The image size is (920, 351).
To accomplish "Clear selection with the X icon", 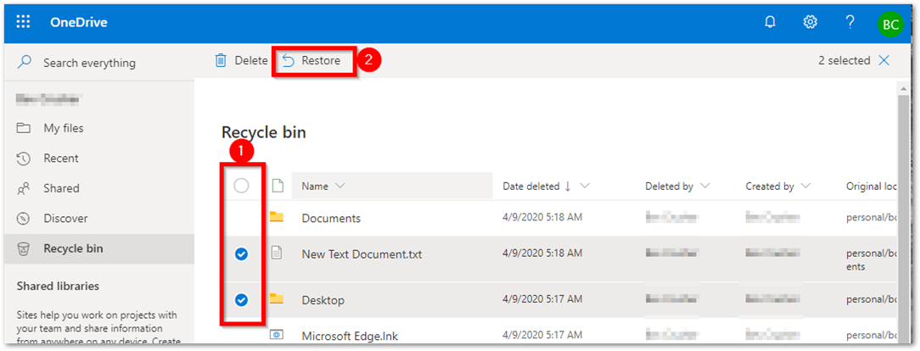I will tap(884, 60).
